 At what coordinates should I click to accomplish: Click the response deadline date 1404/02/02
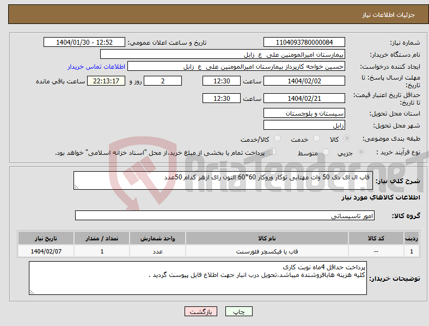(x=304, y=81)
